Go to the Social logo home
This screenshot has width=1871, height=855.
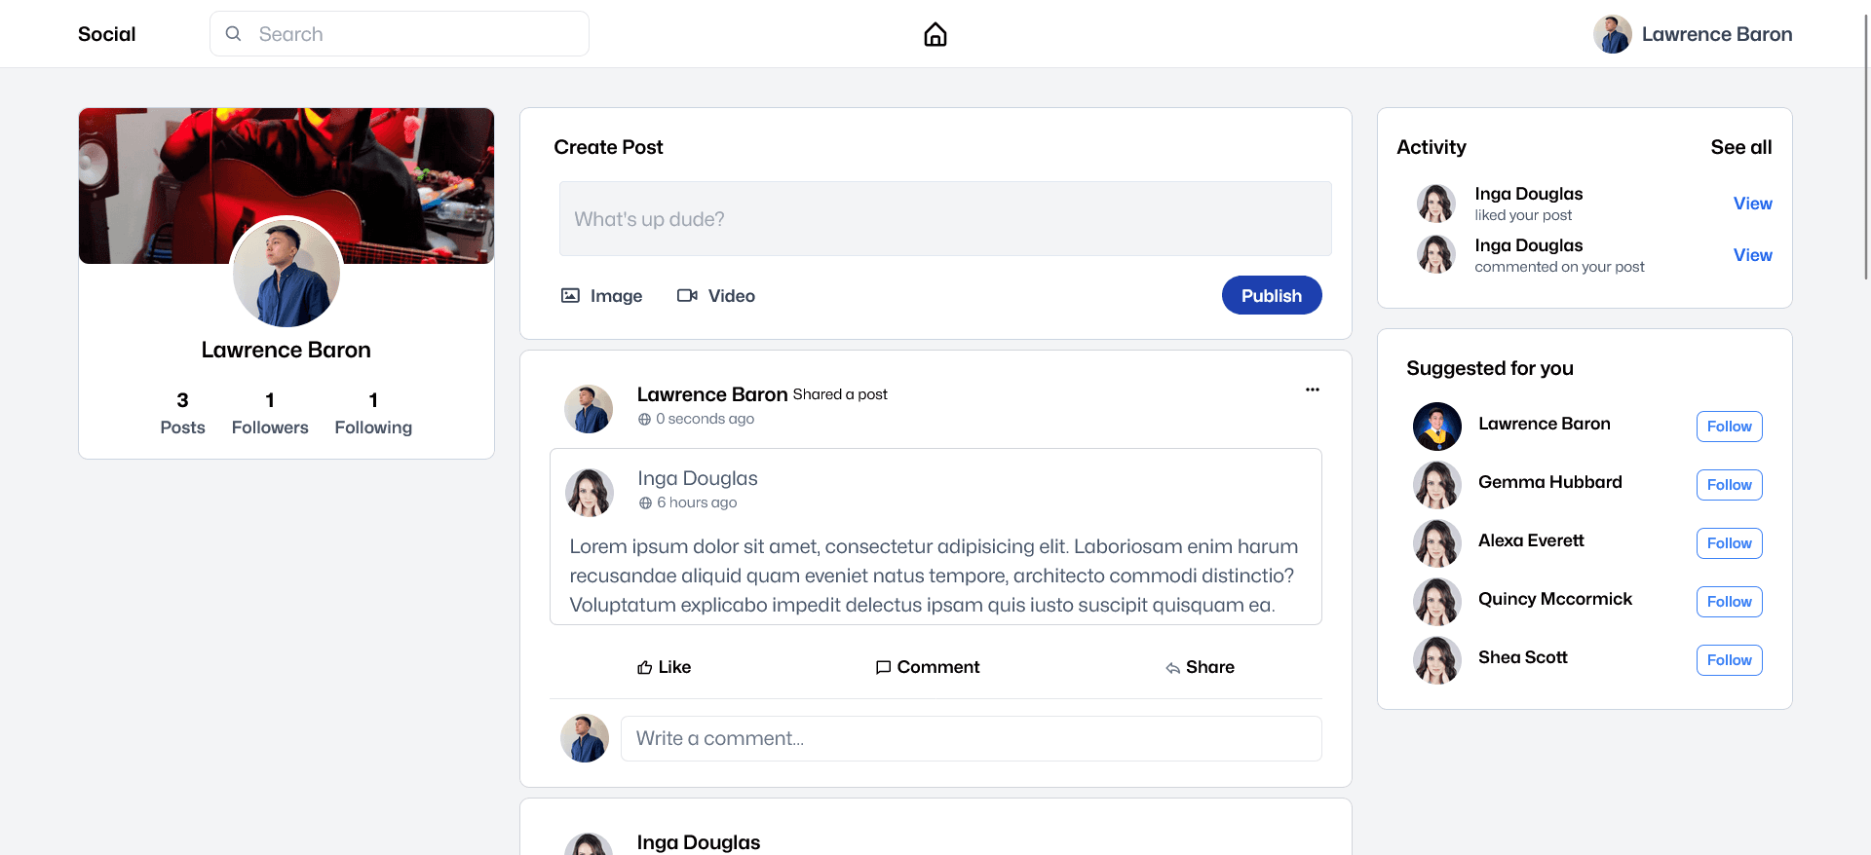tap(107, 34)
